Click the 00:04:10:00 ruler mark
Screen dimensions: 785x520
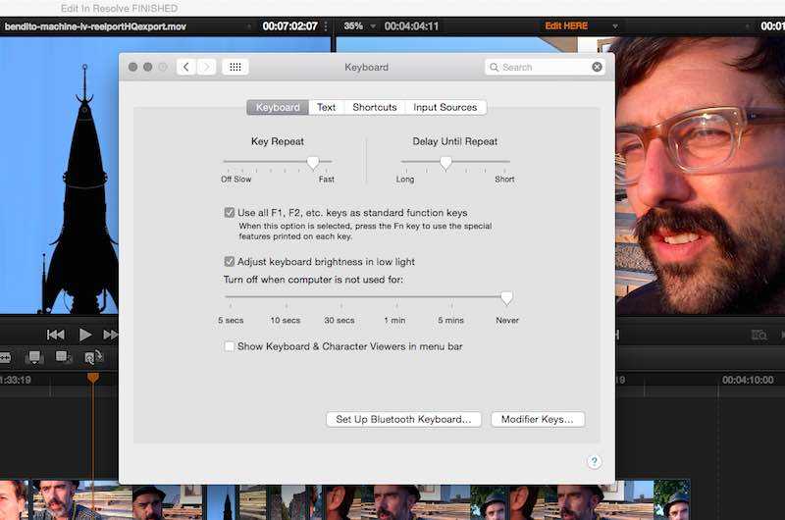coord(748,380)
